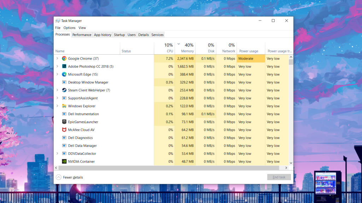Click Dell Instrumentation's 0.1 MB/s disk value

point(208,114)
